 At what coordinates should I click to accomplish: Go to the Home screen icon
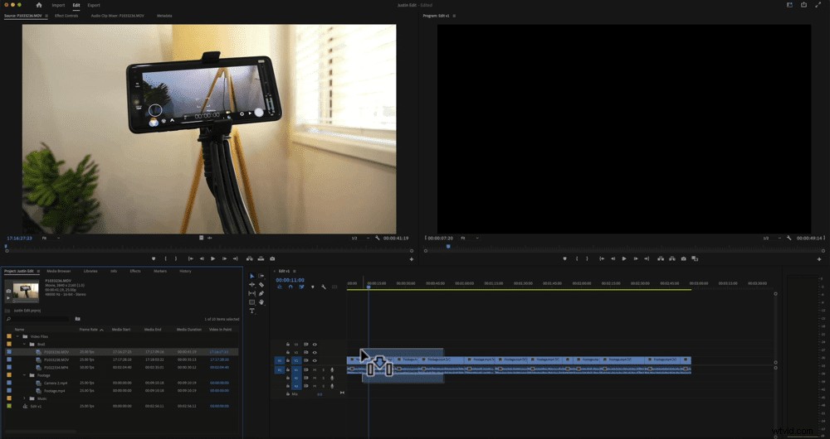tap(39, 5)
